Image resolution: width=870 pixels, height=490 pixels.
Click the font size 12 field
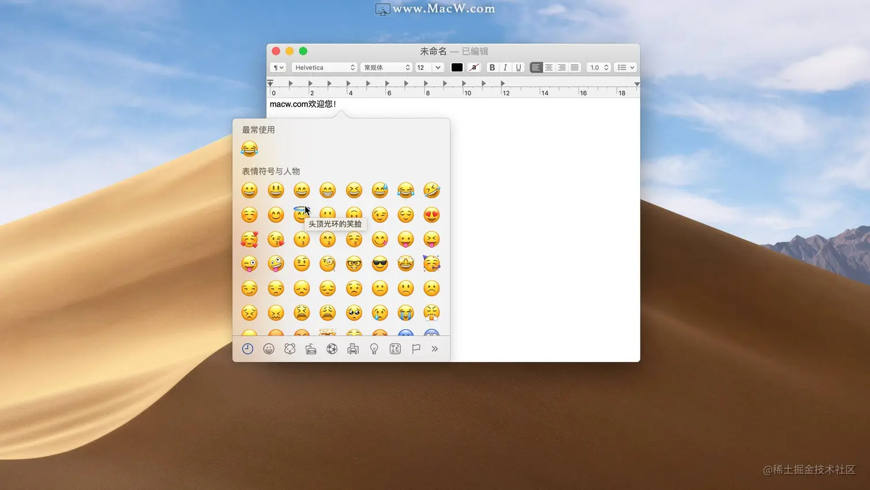[424, 67]
